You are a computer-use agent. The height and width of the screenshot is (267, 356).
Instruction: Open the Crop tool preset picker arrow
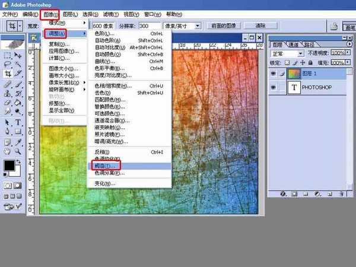(20, 26)
